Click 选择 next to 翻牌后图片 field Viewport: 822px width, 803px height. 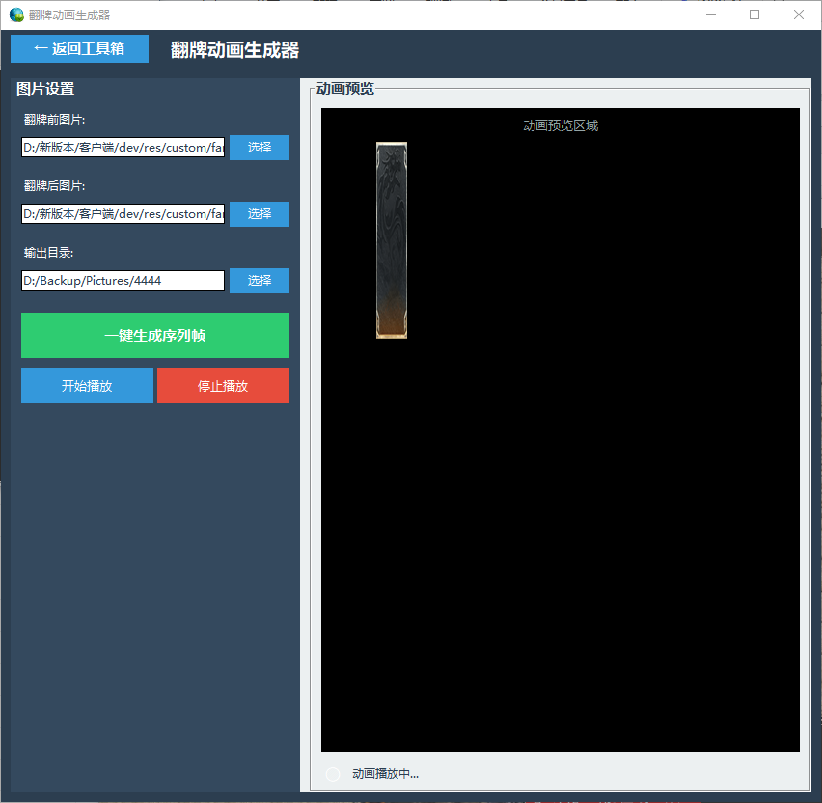[259, 213]
